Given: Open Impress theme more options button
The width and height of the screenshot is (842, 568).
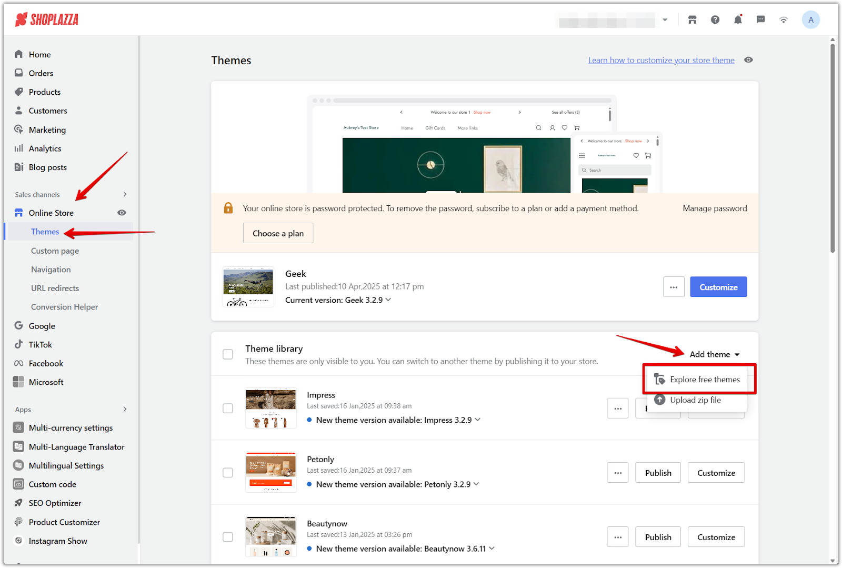Looking at the screenshot, I should [618, 408].
